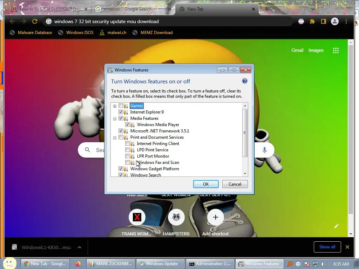Open Windows Update taskbar button

160,264
